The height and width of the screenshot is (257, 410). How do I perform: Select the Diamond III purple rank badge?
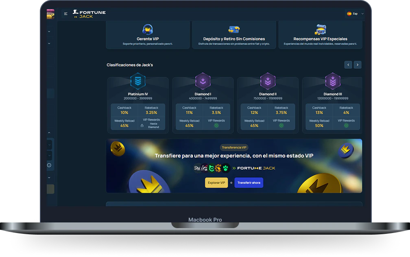point(333,81)
